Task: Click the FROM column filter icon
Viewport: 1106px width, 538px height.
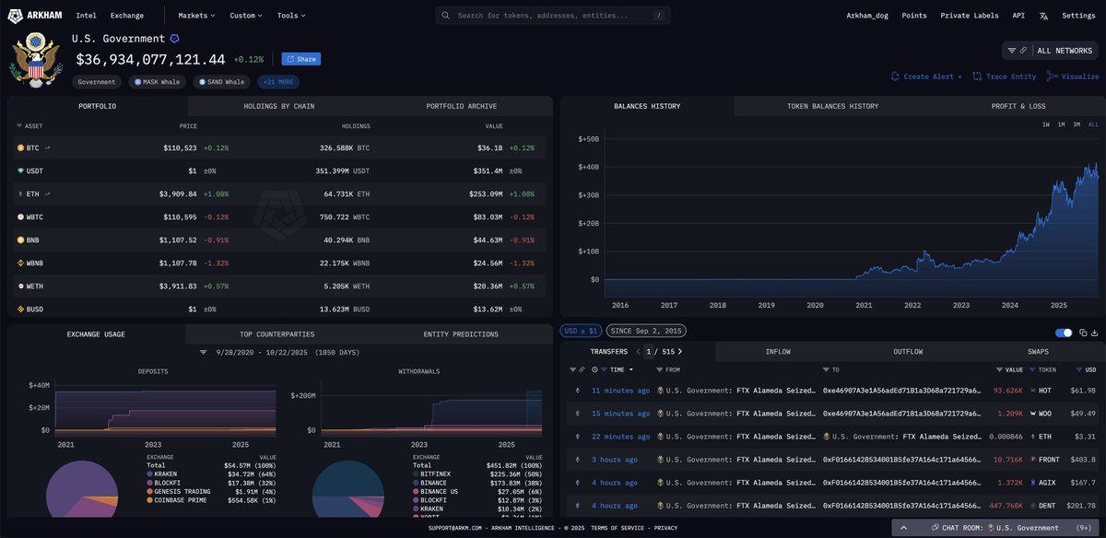Action: (x=657, y=369)
